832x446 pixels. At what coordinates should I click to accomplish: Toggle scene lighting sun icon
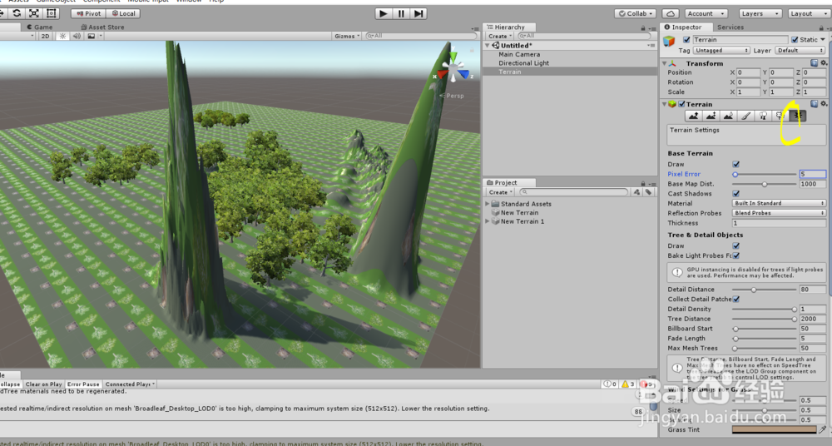tap(62, 36)
